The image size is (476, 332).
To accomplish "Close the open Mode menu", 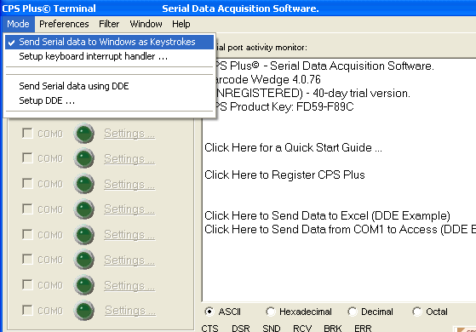I will click(x=18, y=24).
